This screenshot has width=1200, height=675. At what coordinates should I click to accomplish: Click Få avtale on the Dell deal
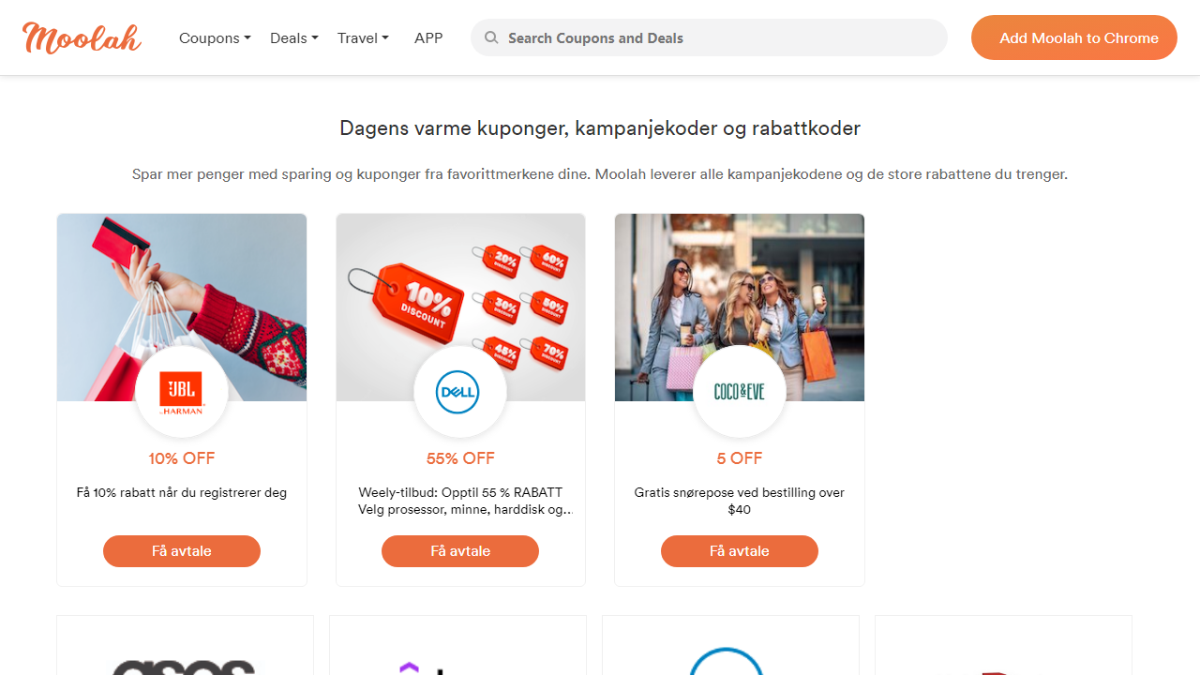459,551
